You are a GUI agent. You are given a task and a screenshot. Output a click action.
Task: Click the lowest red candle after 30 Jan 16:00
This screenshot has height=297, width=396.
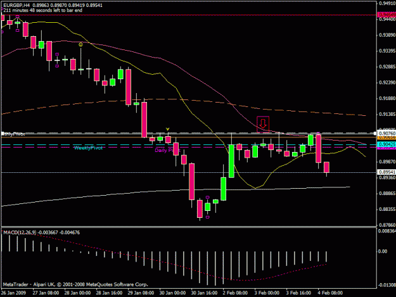(200, 209)
